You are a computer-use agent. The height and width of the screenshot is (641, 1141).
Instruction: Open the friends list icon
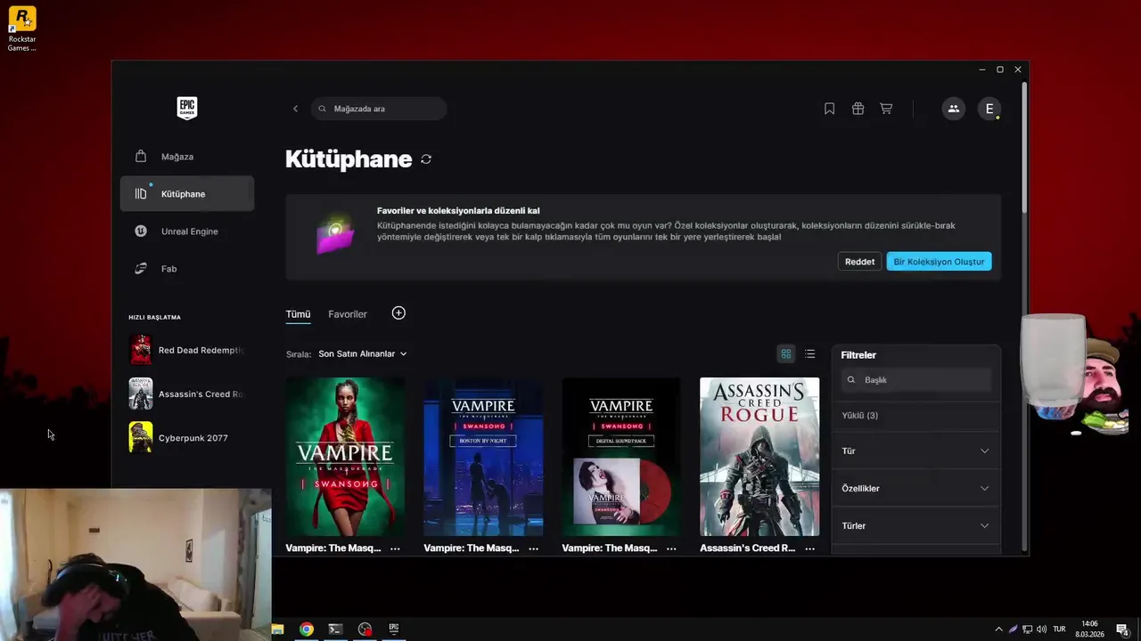click(953, 109)
